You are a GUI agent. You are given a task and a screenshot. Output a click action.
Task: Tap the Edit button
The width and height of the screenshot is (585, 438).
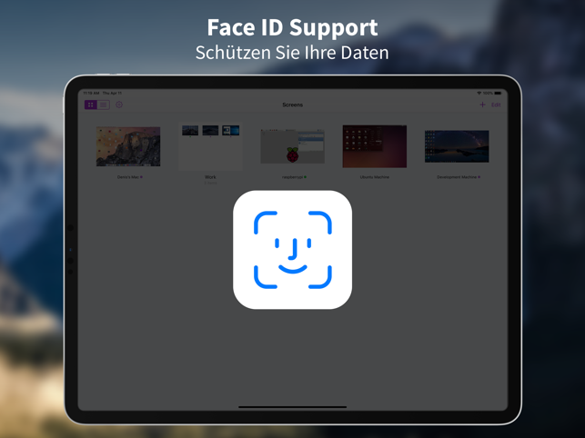tap(496, 105)
